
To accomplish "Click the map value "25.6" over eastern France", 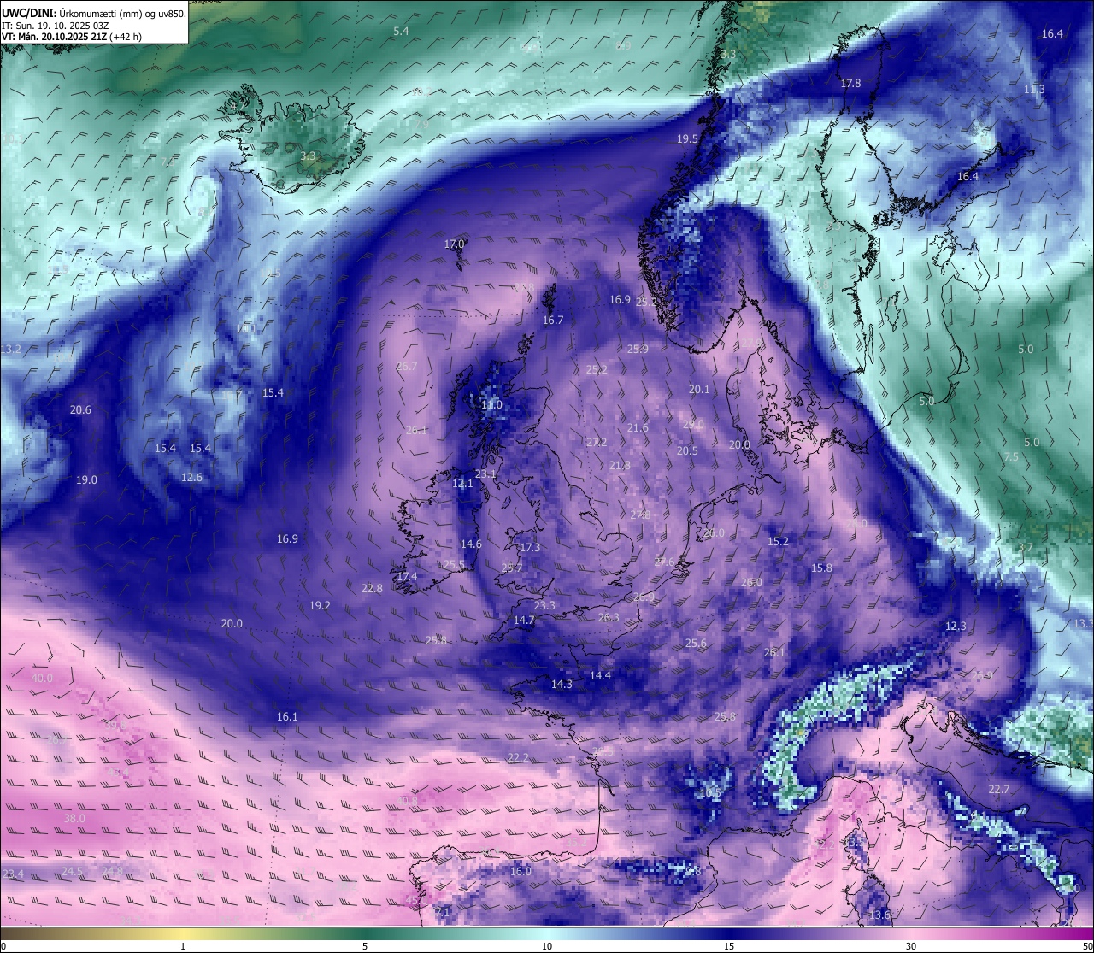I will (696, 644).
